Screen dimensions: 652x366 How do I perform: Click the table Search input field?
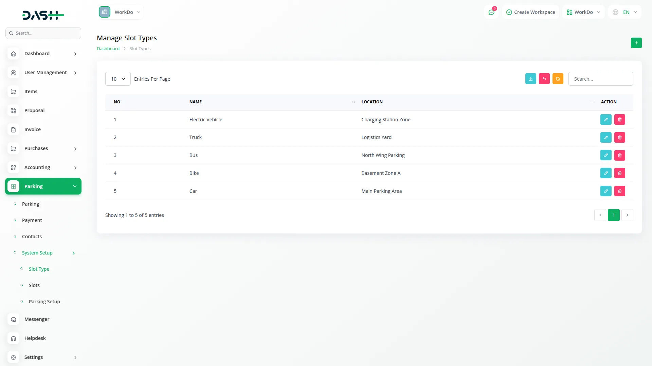[x=600, y=79]
